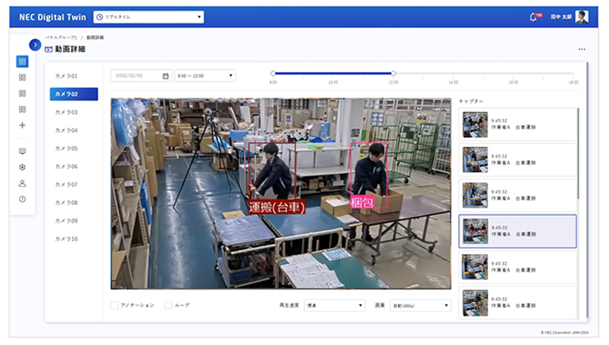Select カメラ01 in the camera list

pos(66,76)
